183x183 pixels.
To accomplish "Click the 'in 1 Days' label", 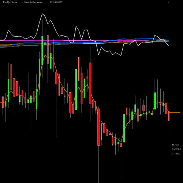I will tap(176, 154).
